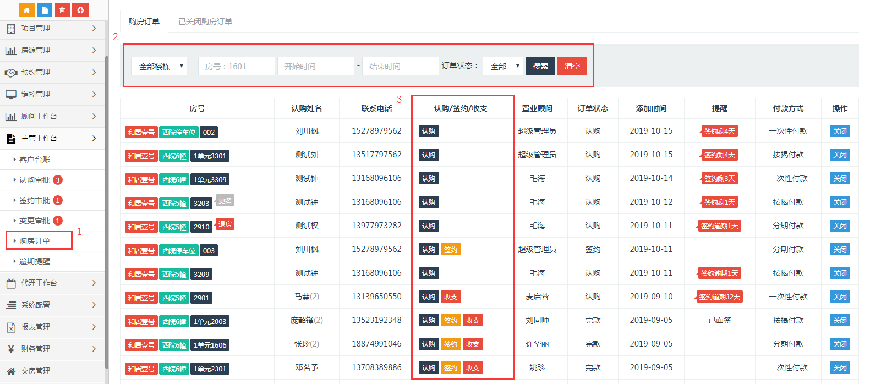
Task: Open the 全部楼栋 building dropdown
Action: [x=159, y=66]
